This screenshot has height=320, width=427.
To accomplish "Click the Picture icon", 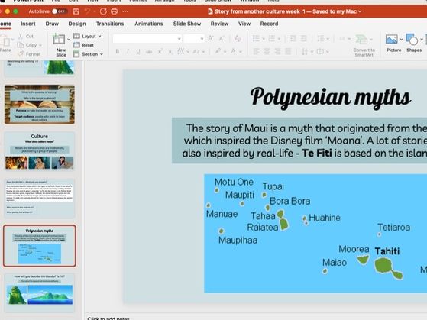I will tap(392, 40).
